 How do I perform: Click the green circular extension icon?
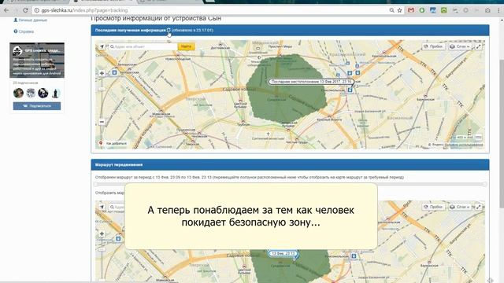click(x=422, y=10)
